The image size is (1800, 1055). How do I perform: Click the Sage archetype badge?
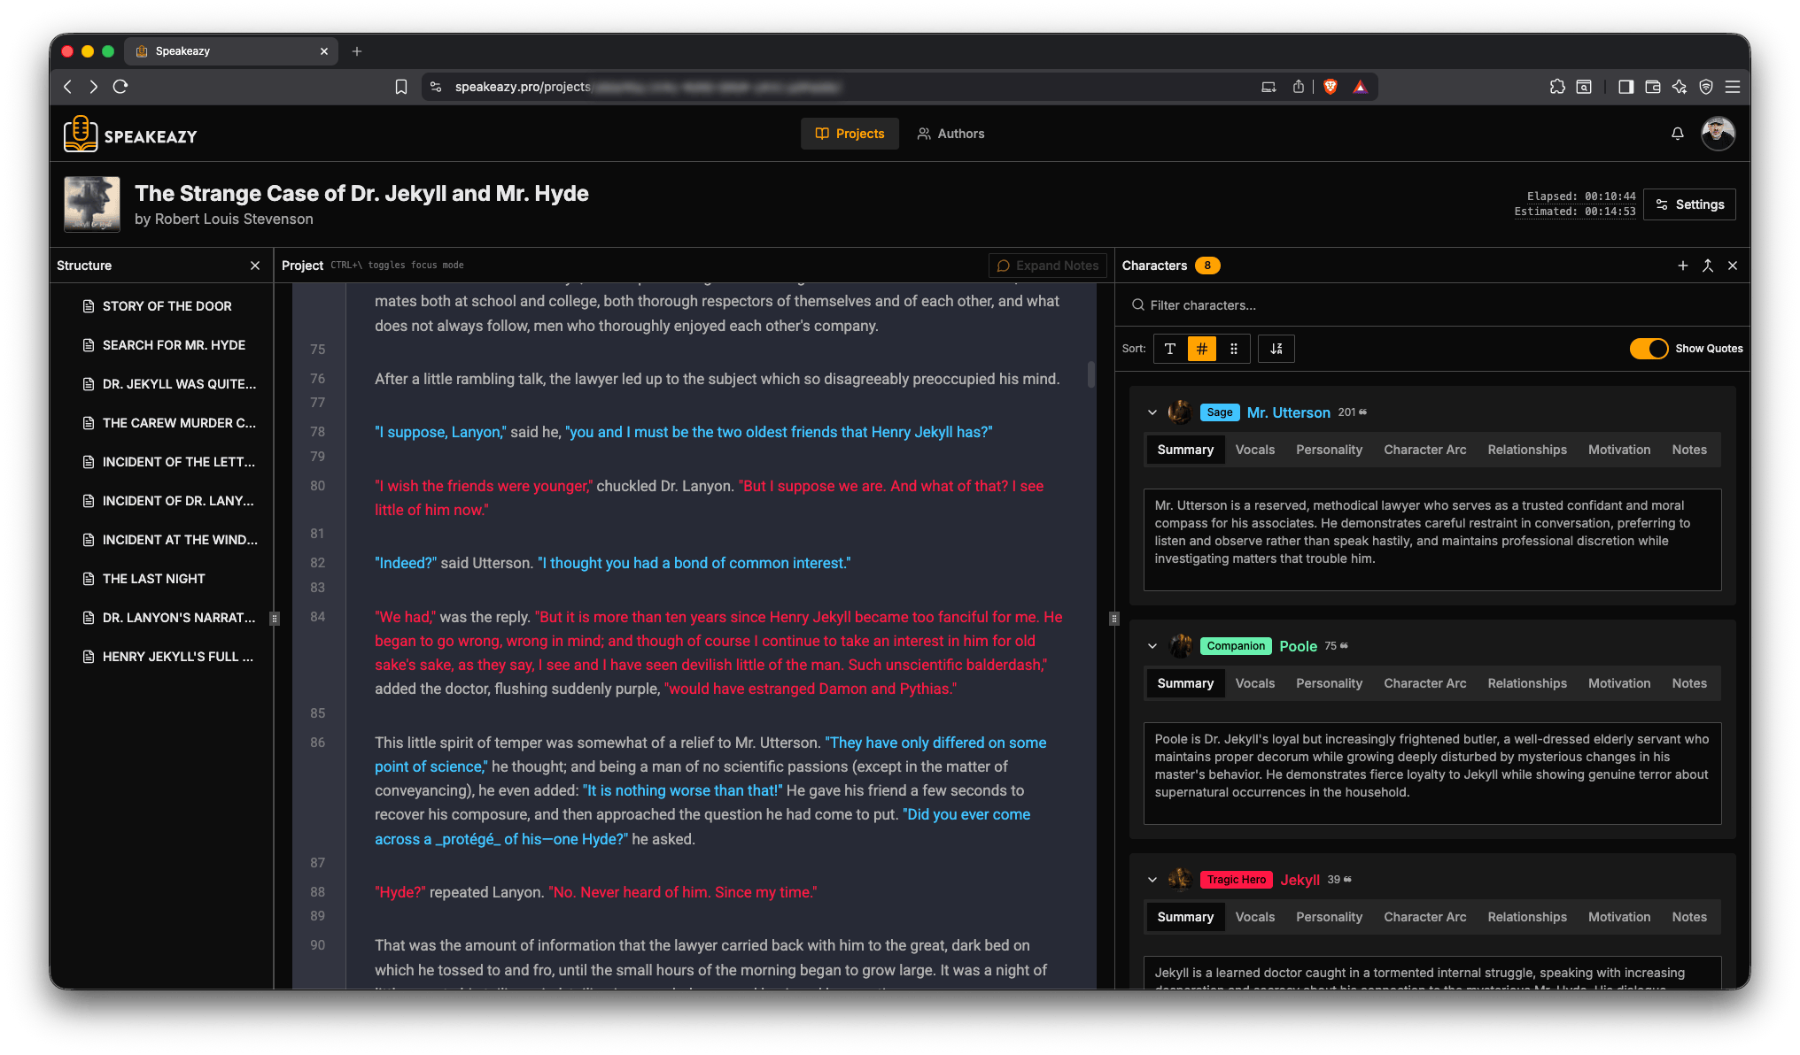point(1219,412)
